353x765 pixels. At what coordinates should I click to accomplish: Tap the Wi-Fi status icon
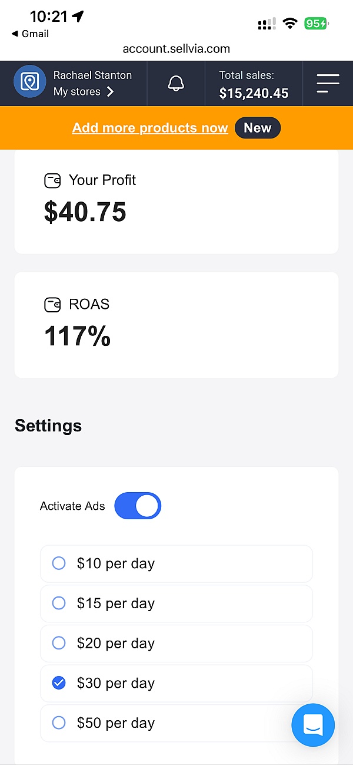[289, 24]
